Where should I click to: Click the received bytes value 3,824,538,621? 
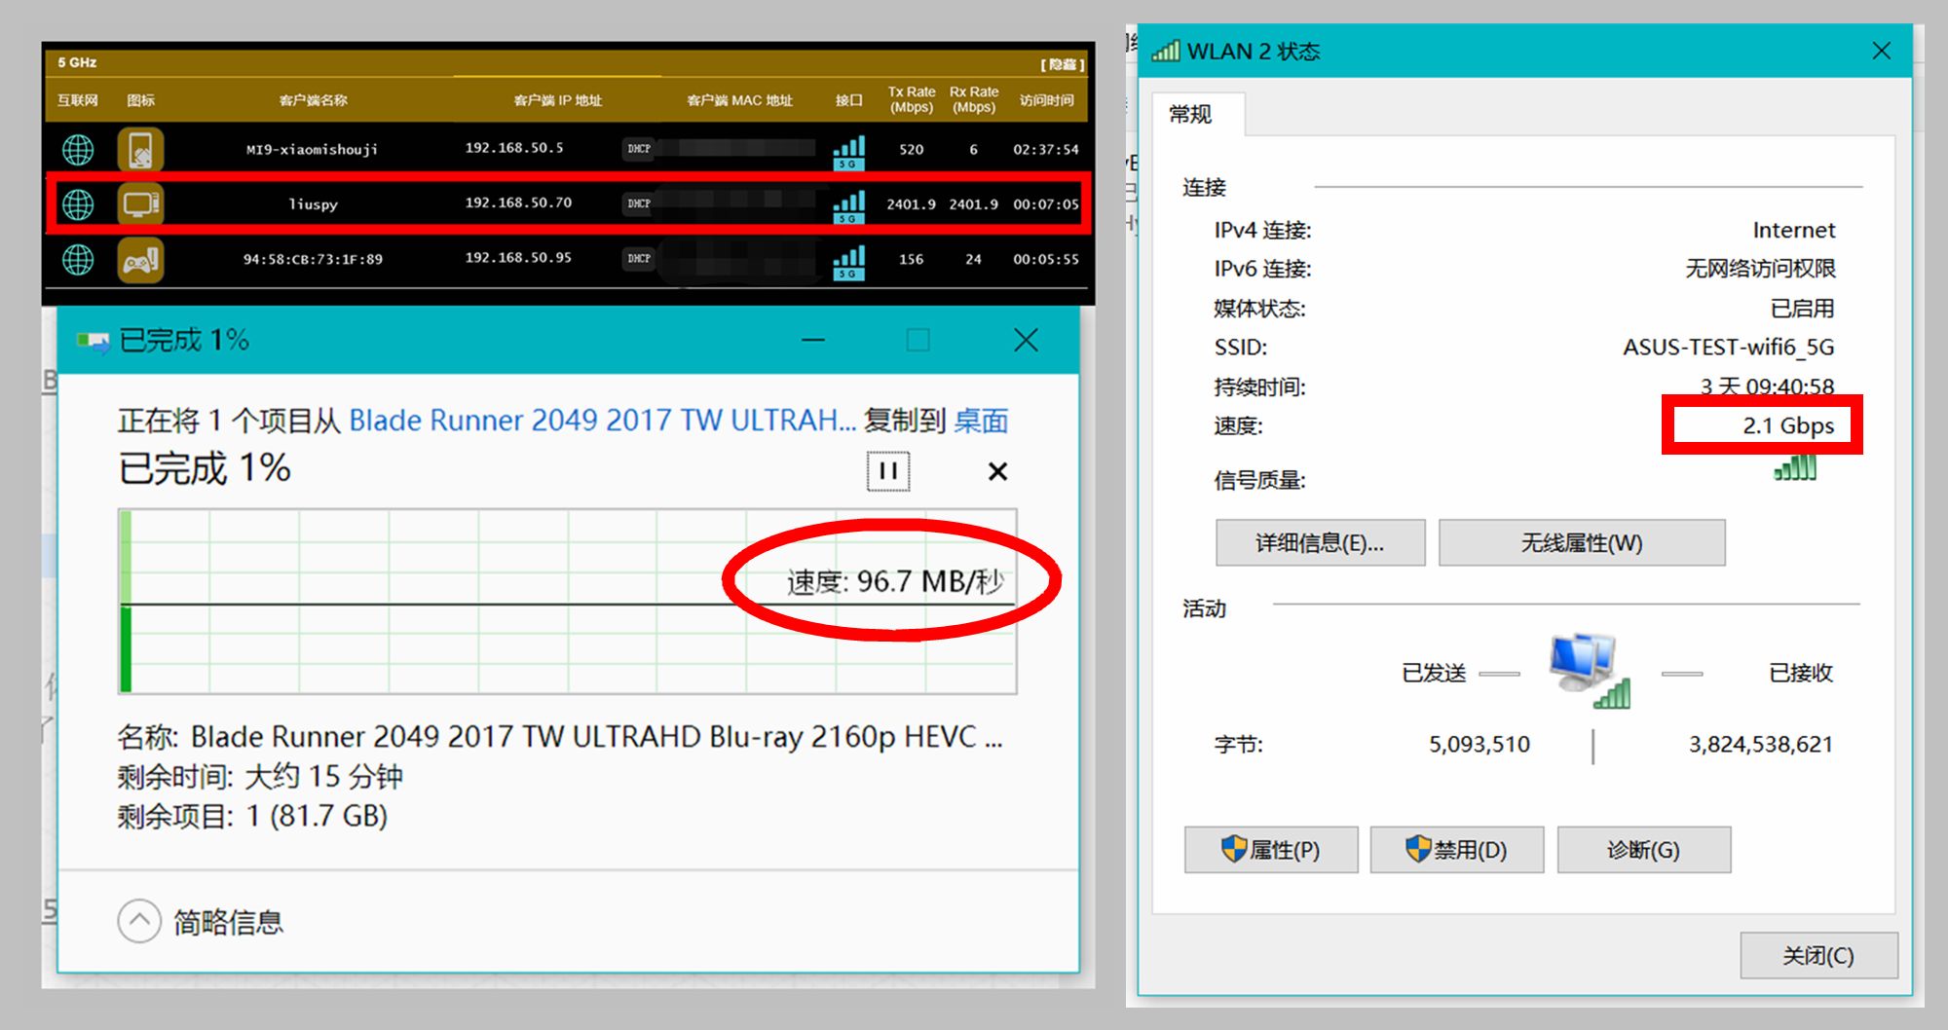coord(1761,745)
